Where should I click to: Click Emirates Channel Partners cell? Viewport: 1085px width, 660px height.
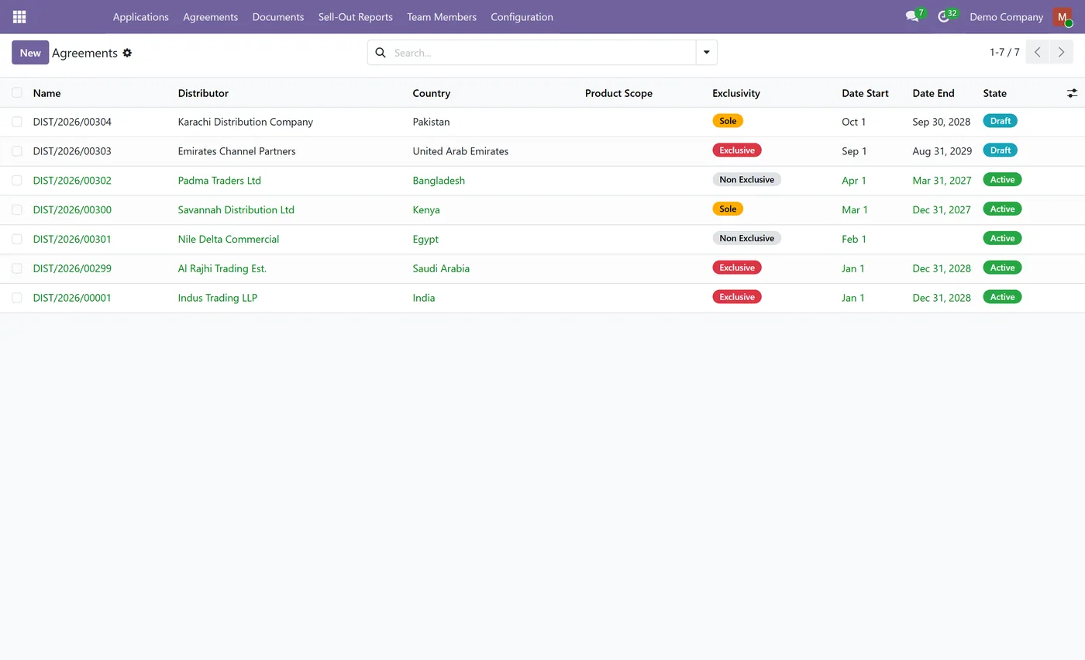pos(236,151)
